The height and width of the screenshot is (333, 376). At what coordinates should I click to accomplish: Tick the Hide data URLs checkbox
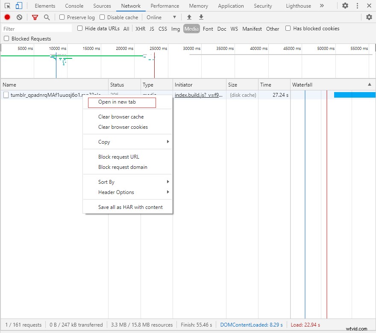[80, 29]
